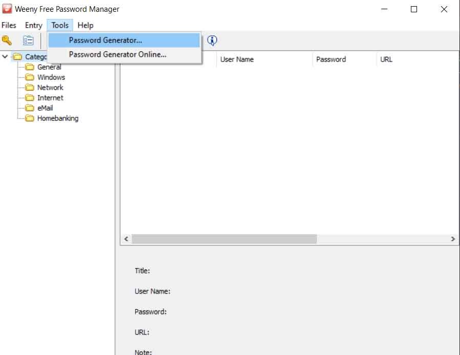Select the General category label
The height and width of the screenshot is (355, 460).
49,67
